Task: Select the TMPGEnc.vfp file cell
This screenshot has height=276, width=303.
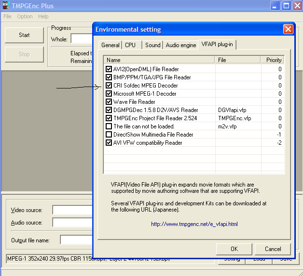Action: coord(234,118)
